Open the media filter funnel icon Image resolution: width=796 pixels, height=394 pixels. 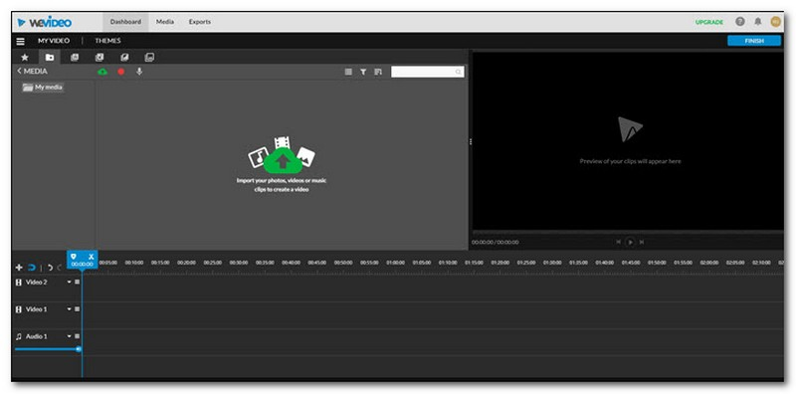coord(363,72)
